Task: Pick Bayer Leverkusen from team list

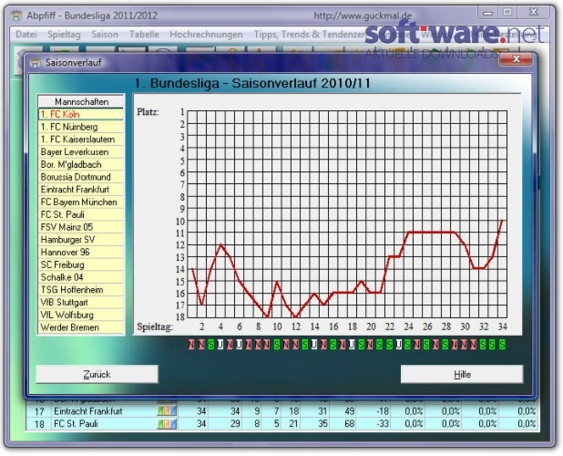Action: click(81, 152)
